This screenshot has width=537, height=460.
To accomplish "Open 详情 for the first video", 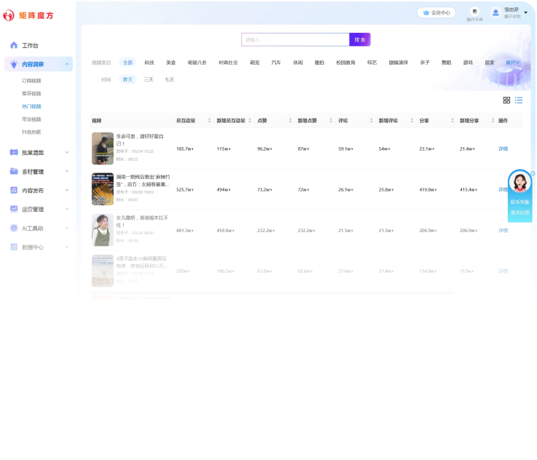I will [x=503, y=148].
